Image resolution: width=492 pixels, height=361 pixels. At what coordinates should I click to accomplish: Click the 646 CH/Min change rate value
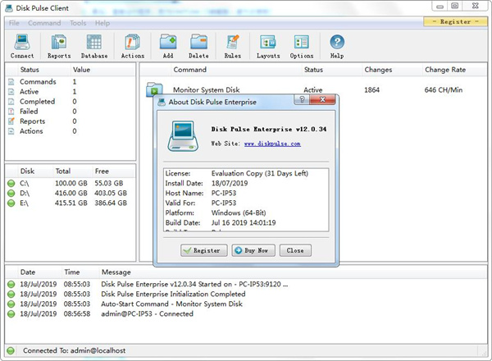444,89
